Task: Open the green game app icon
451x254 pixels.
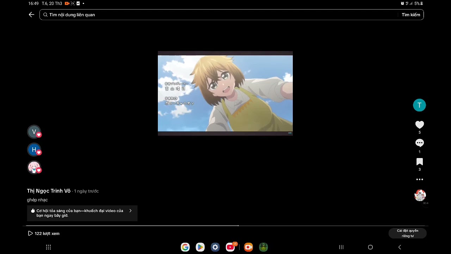Action: coord(264,247)
